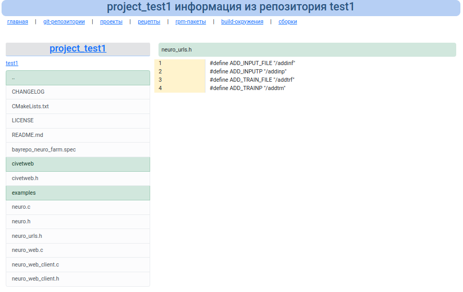The image size is (463, 292).
Task: Open the test1 repository link
Action: pos(12,64)
